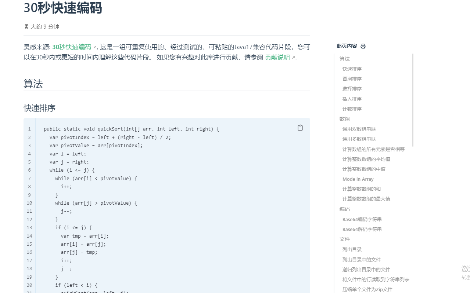470x293 pixels.
Task: Navigate to 压缩单个文件为Zip文件
Action: (367, 289)
